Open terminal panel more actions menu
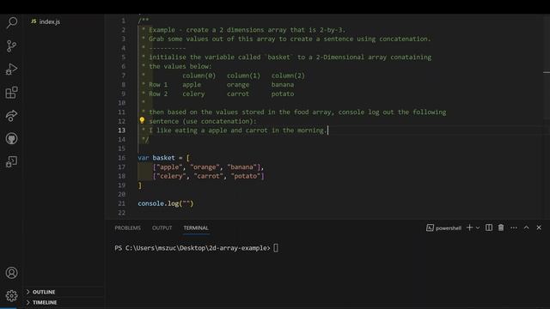This screenshot has height=309, width=550. (x=514, y=227)
